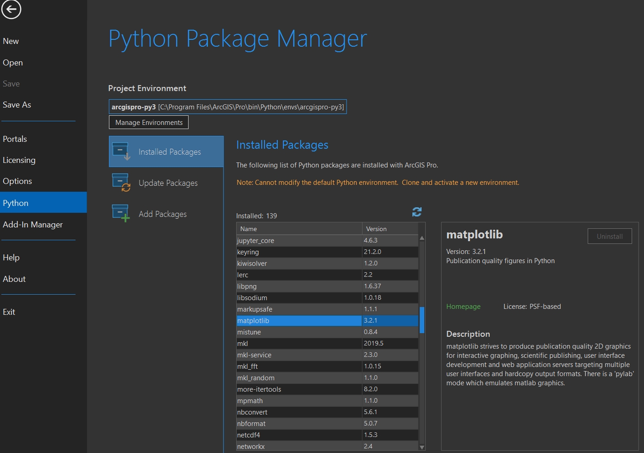Select the keyring package in the list
644x453 pixels.
click(298, 252)
